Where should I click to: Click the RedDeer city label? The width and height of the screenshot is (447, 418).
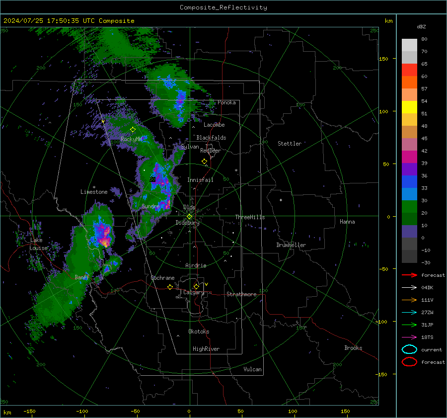click(x=211, y=151)
